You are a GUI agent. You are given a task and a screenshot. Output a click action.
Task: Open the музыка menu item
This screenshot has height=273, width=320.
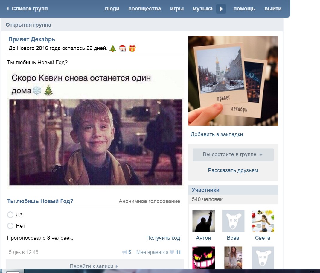point(202,9)
